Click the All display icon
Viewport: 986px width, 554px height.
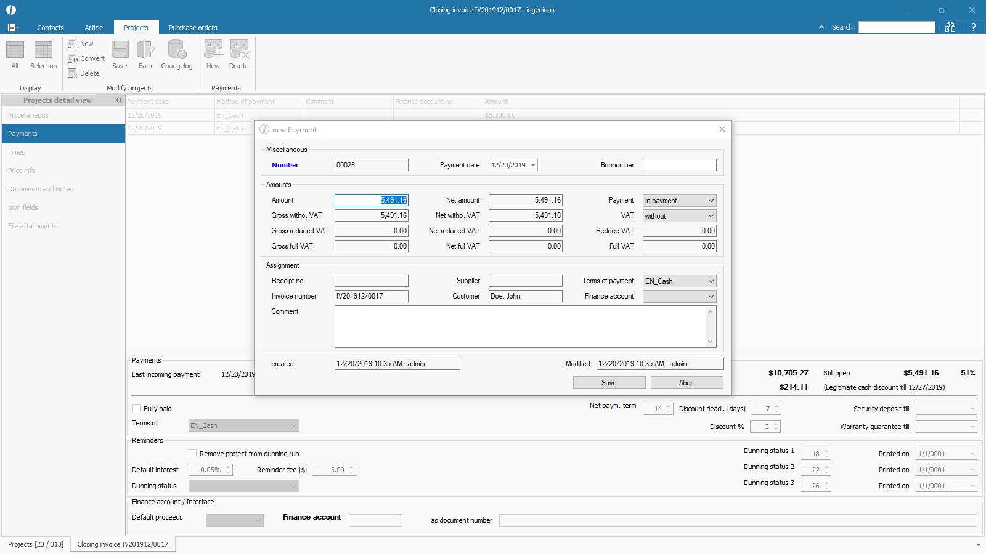click(x=15, y=55)
